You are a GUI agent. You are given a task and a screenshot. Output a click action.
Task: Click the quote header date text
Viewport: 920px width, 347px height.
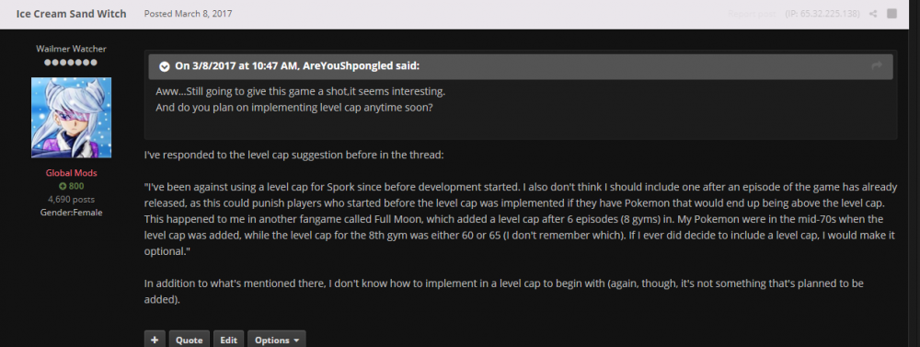pos(237,65)
